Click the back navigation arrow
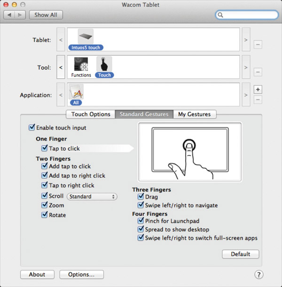 click(9, 15)
